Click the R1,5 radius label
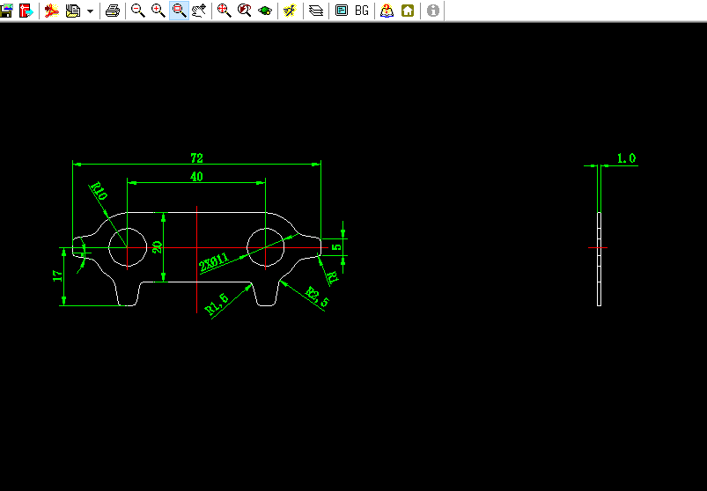 click(x=217, y=304)
